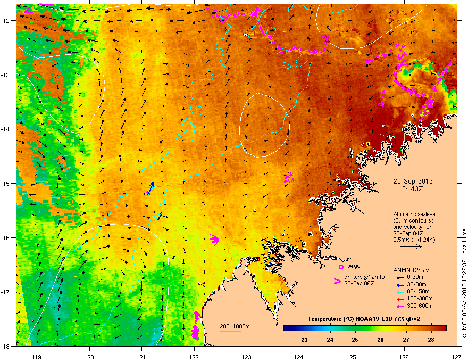468x362 pixels.
Task: Click the blue ANMN current arrow near 121E 15S
Action: tap(151, 188)
